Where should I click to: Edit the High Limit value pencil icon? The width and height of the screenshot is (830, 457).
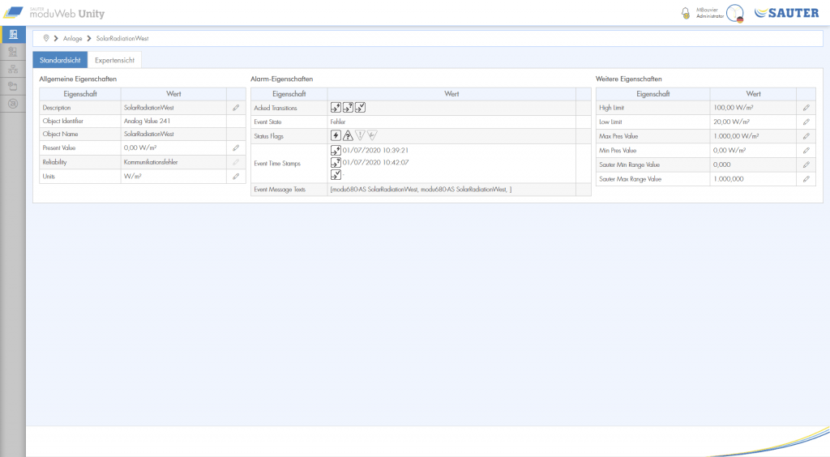click(x=806, y=108)
